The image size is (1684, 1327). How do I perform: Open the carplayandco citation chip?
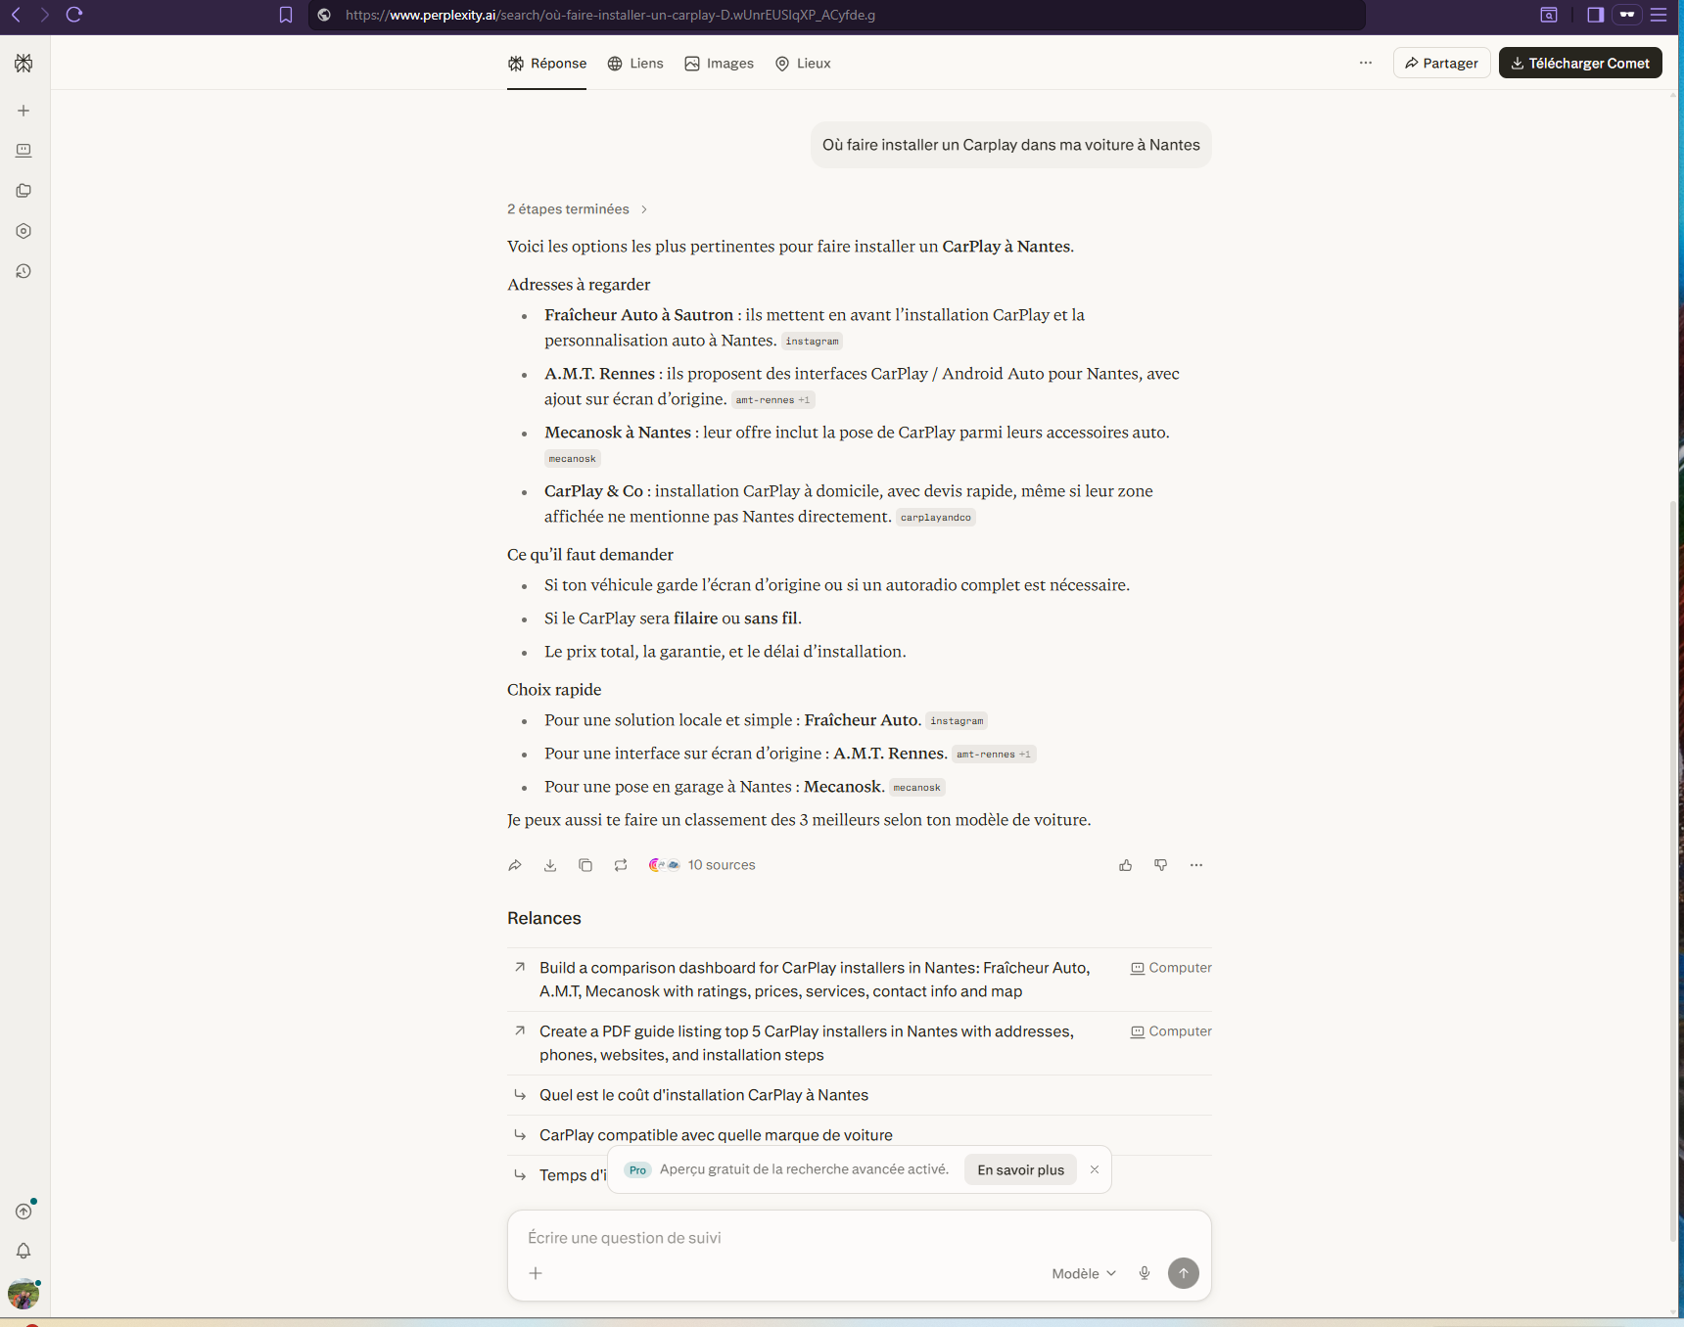(936, 518)
